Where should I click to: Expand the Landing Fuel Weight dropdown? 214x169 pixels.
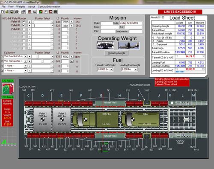[136, 70]
